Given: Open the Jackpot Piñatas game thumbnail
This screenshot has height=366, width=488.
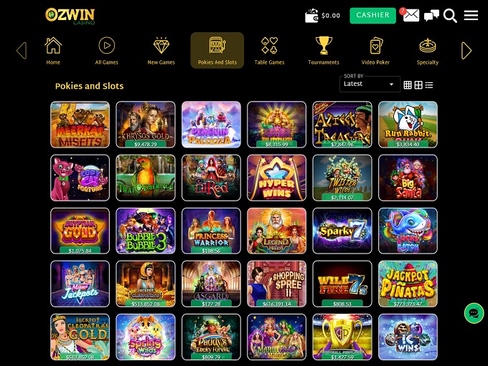Looking at the screenshot, I should (408, 284).
